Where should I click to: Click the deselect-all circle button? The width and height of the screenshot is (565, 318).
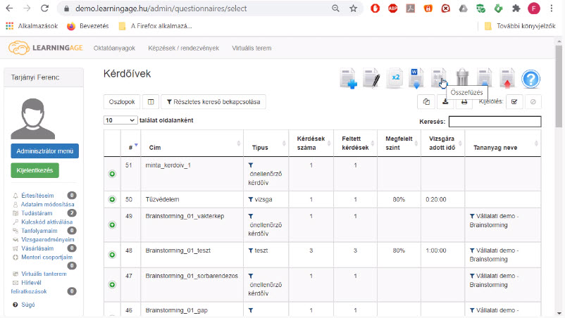click(x=533, y=102)
